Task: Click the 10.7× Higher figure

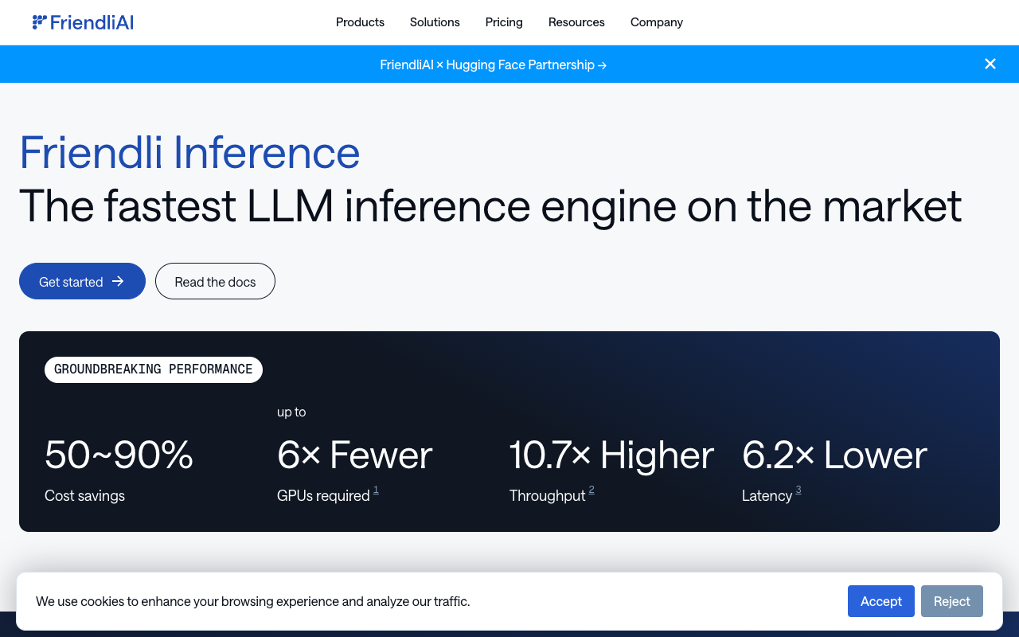Action: click(x=611, y=455)
